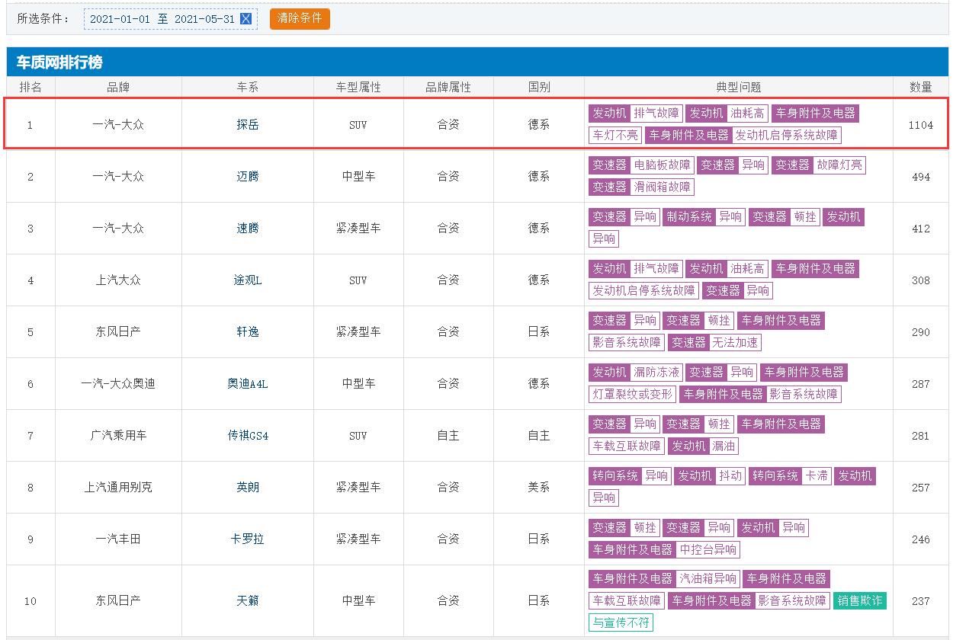Click 发动机启停系统故障 tag in the 途观L row
The height and width of the screenshot is (640, 953).
(x=643, y=291)
